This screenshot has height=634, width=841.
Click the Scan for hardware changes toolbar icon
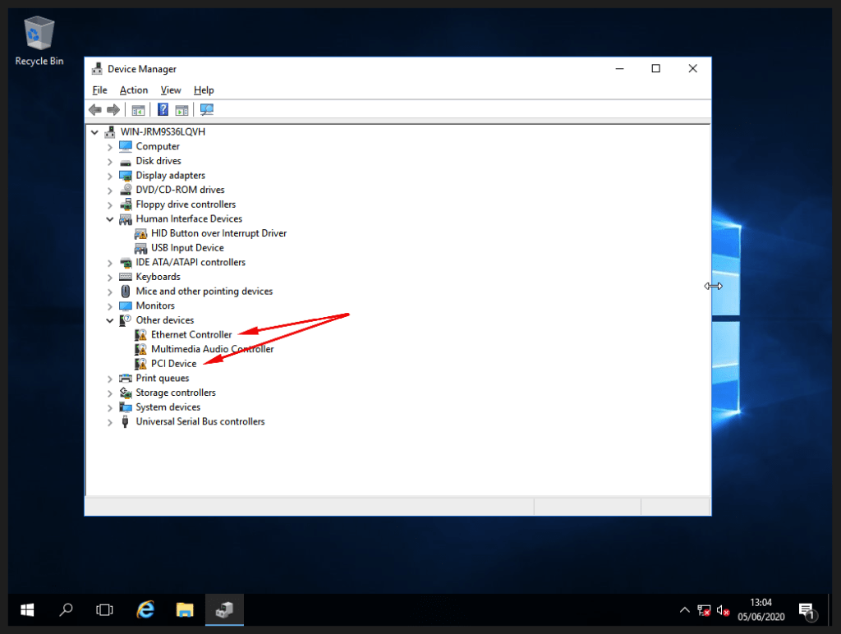(x=206, y=109)
